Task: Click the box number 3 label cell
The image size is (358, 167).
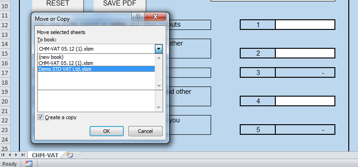Action: (x=258, y=73)
